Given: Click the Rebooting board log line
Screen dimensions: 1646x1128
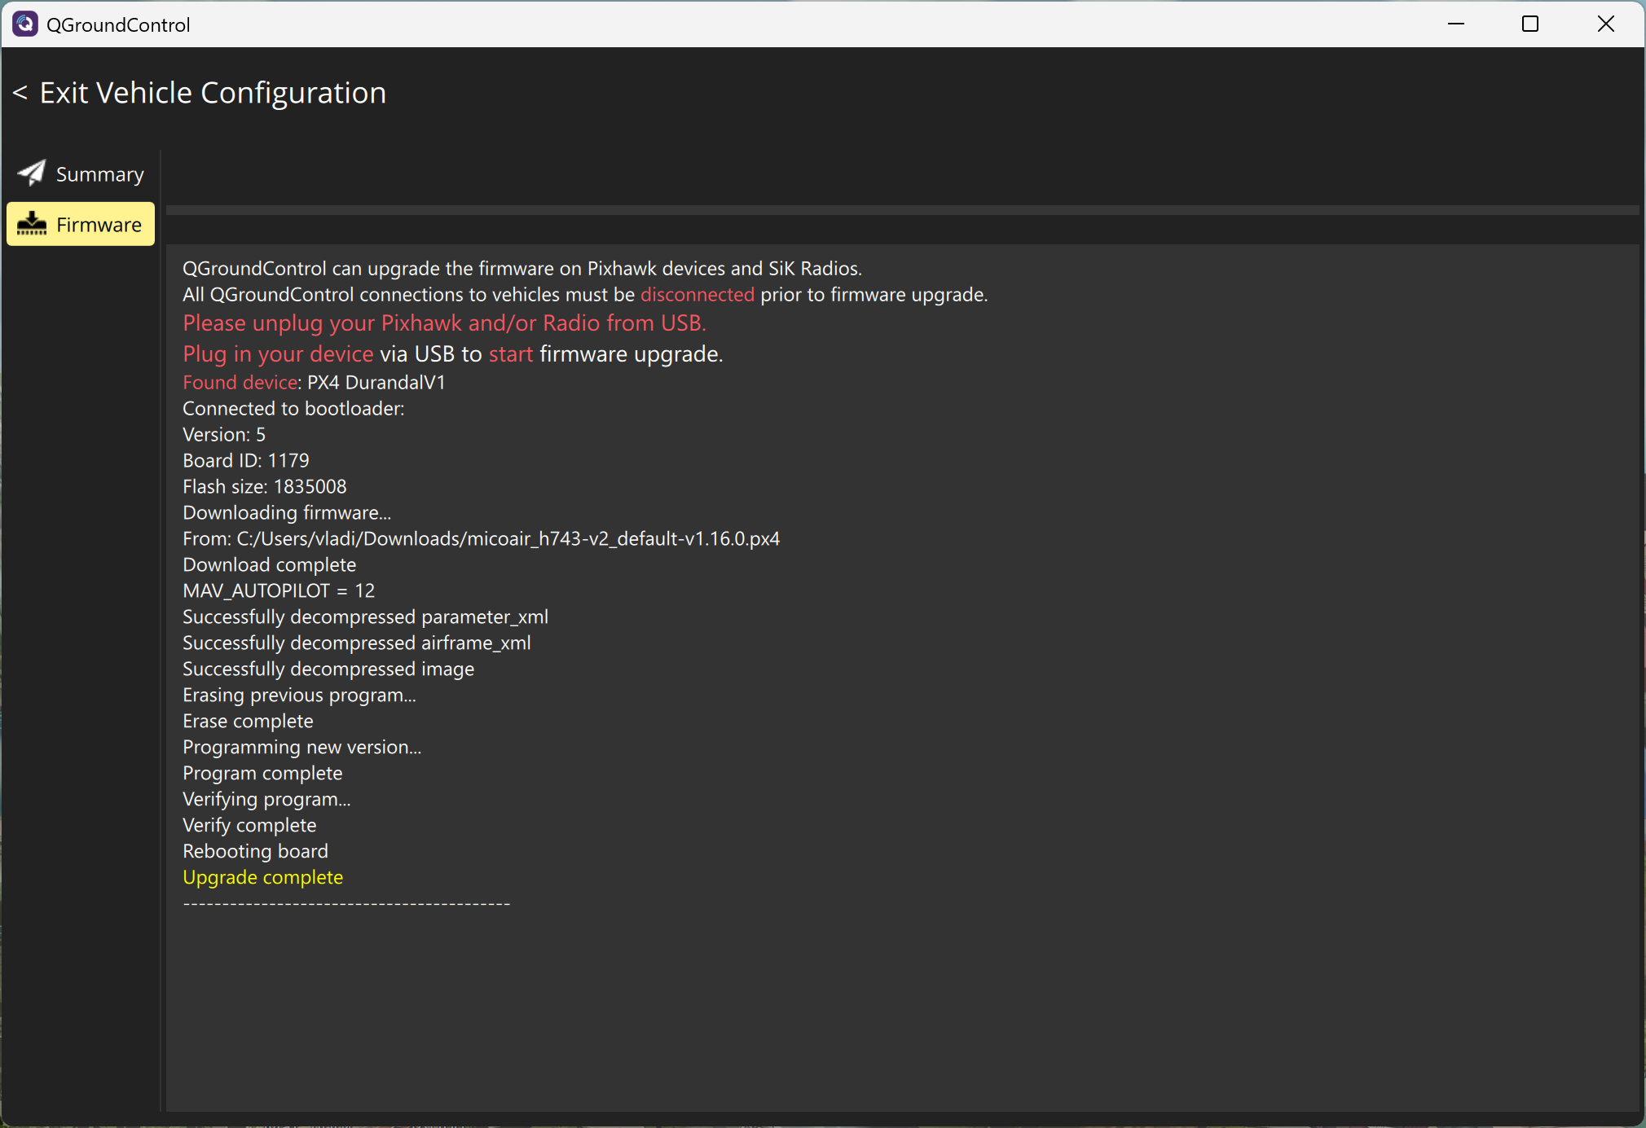Looking at the screenshot, I should click(255, 851).
